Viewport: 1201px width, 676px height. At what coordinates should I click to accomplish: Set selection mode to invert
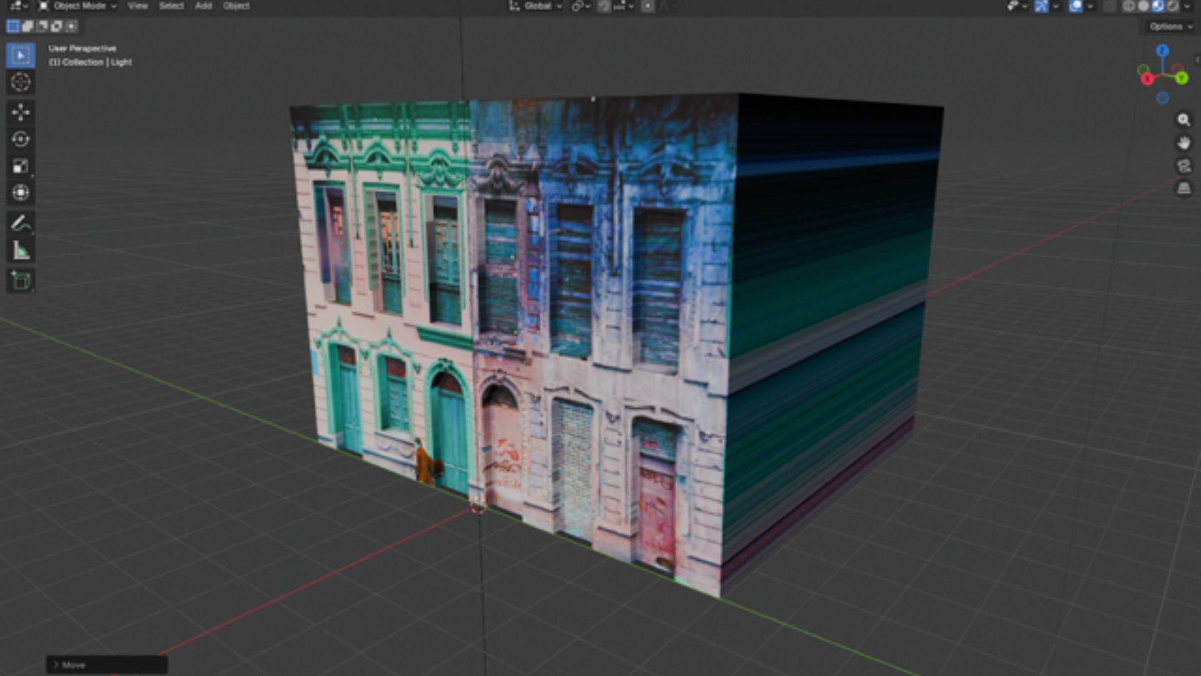pyautogui.click(x=56, y=26)
